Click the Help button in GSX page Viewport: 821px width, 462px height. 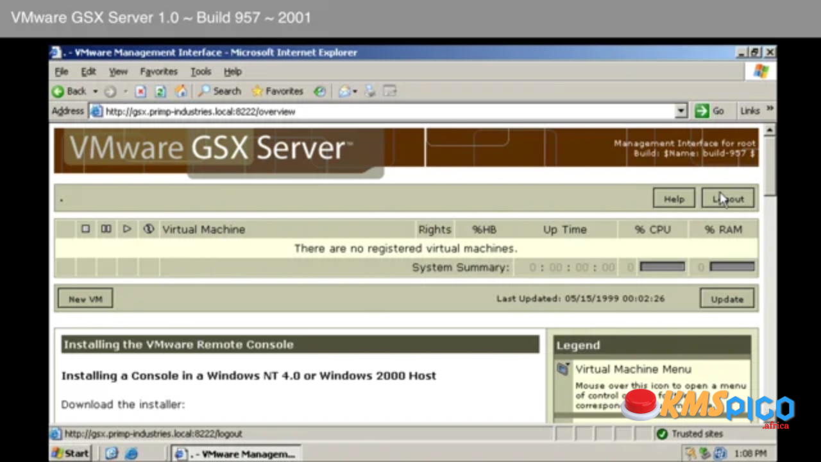[673, 199]
